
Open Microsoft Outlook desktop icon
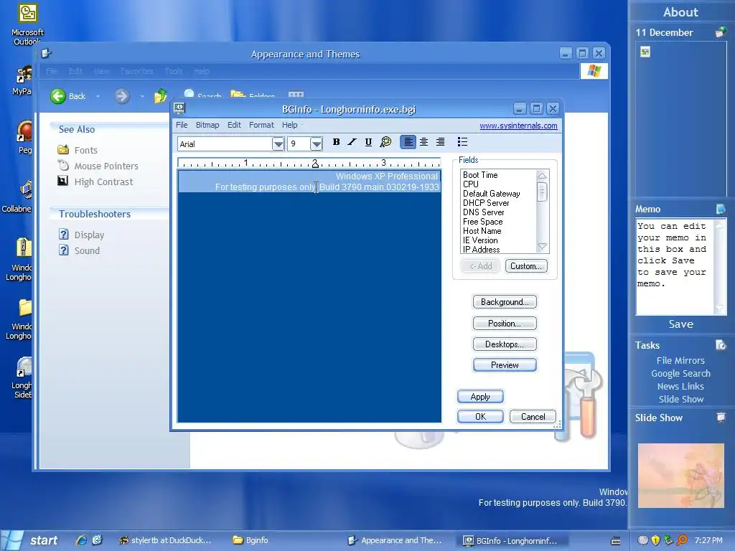pyautogui.click(x=28, y=25)
